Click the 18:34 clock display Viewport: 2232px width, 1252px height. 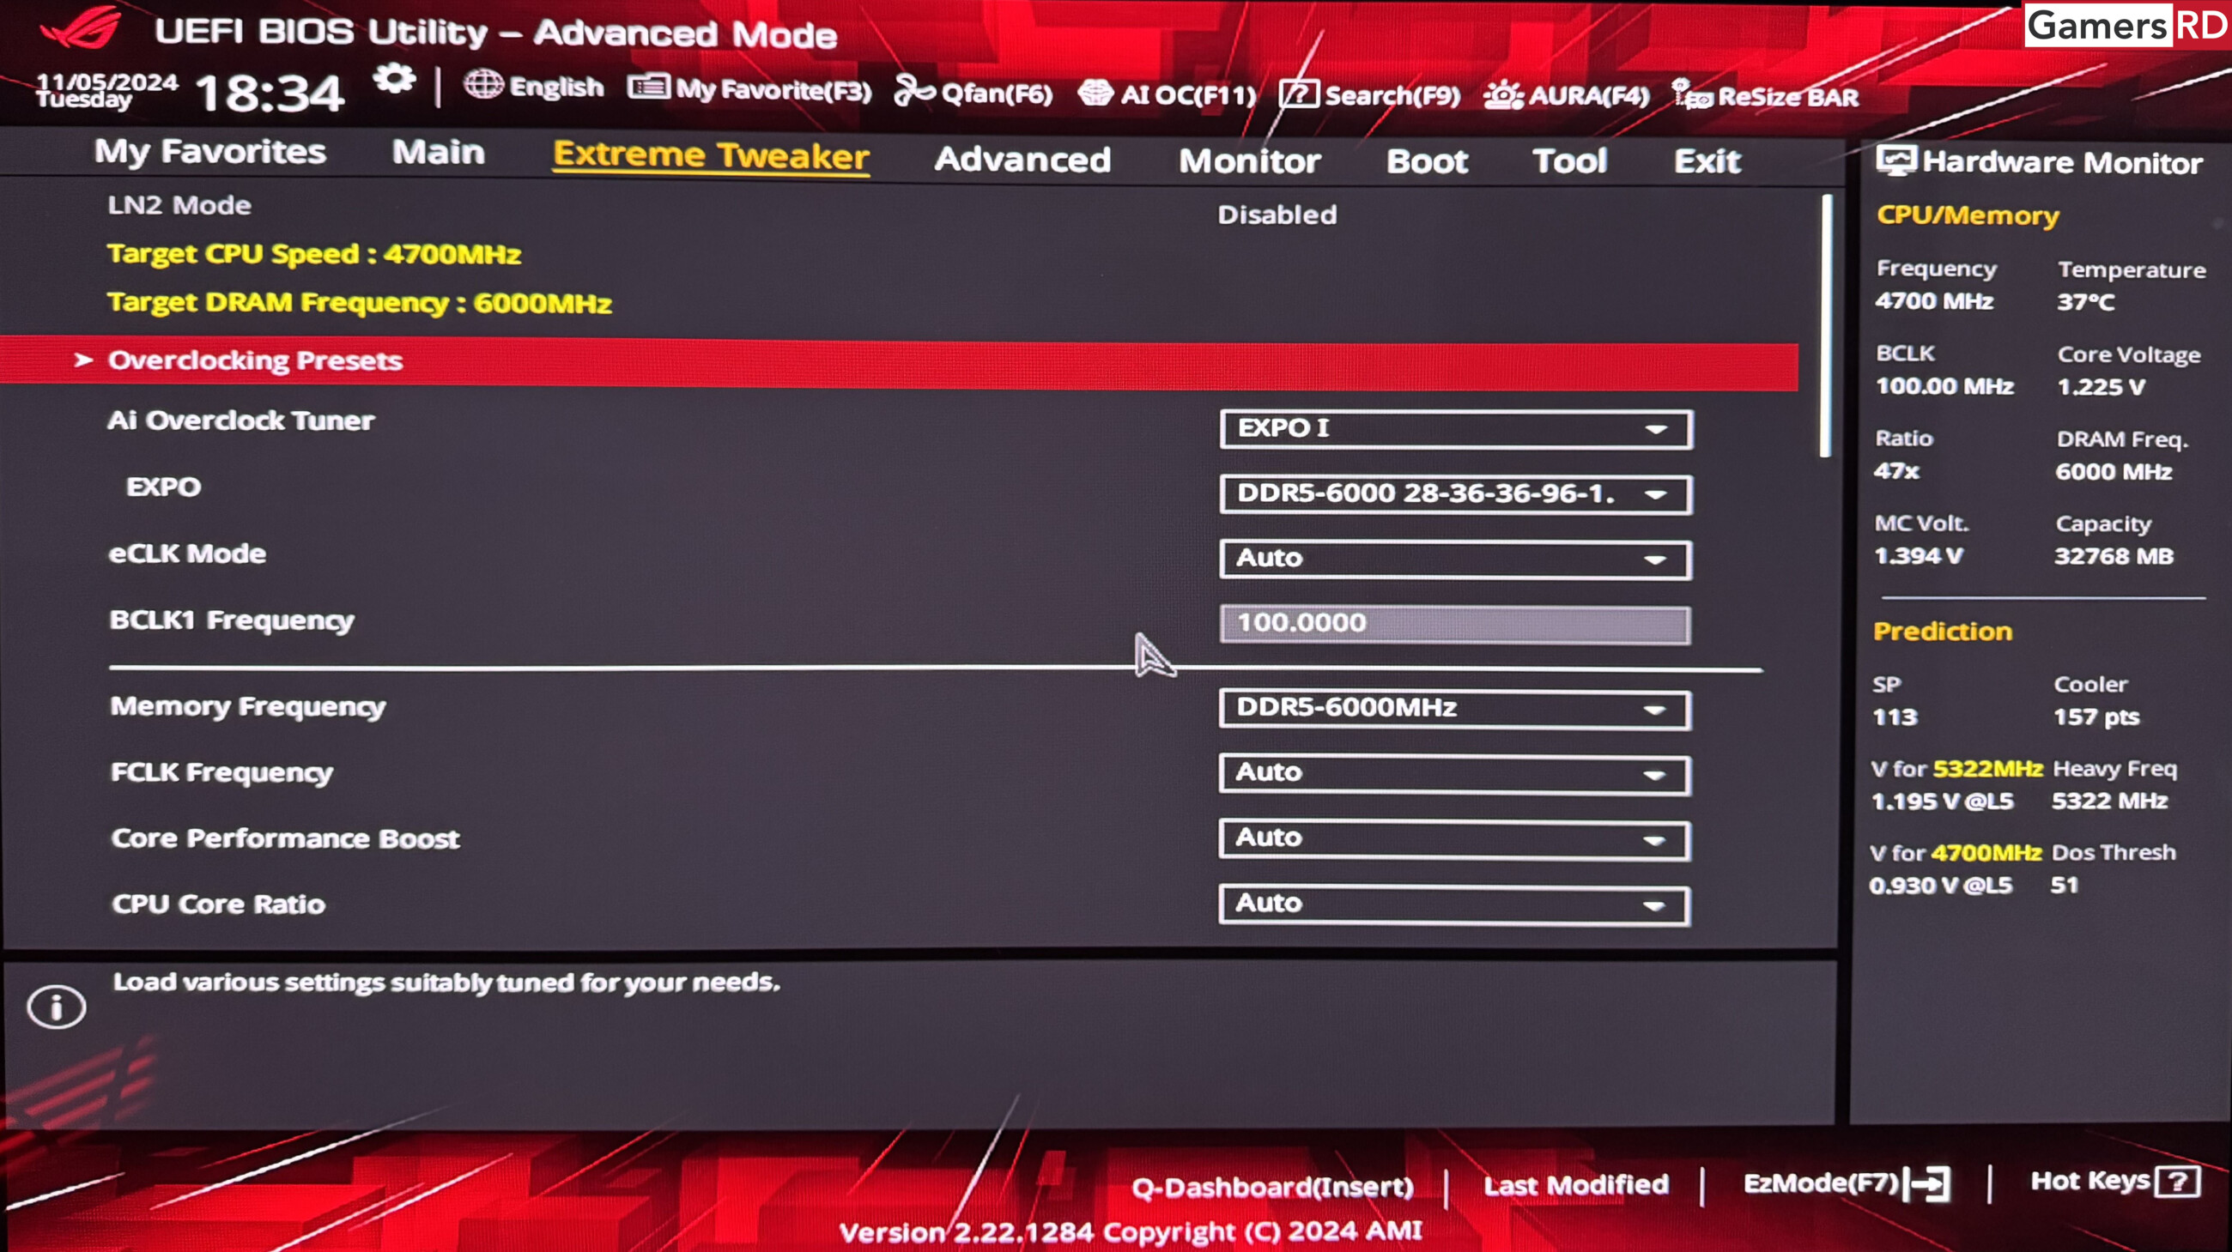tap(270, 94)
